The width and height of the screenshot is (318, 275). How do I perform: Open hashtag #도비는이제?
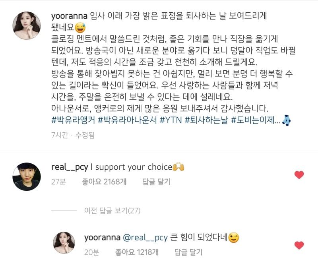[x=256, y=120]
